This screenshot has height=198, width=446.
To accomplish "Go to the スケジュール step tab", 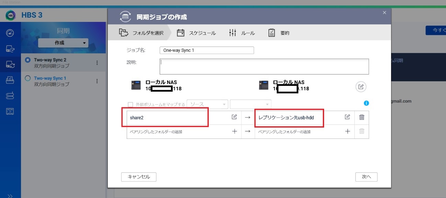I will coord(197,33).
